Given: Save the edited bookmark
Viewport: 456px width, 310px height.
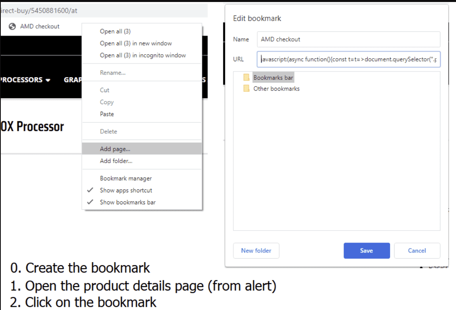Looking at the screenshot, I should tap(366, 251).
